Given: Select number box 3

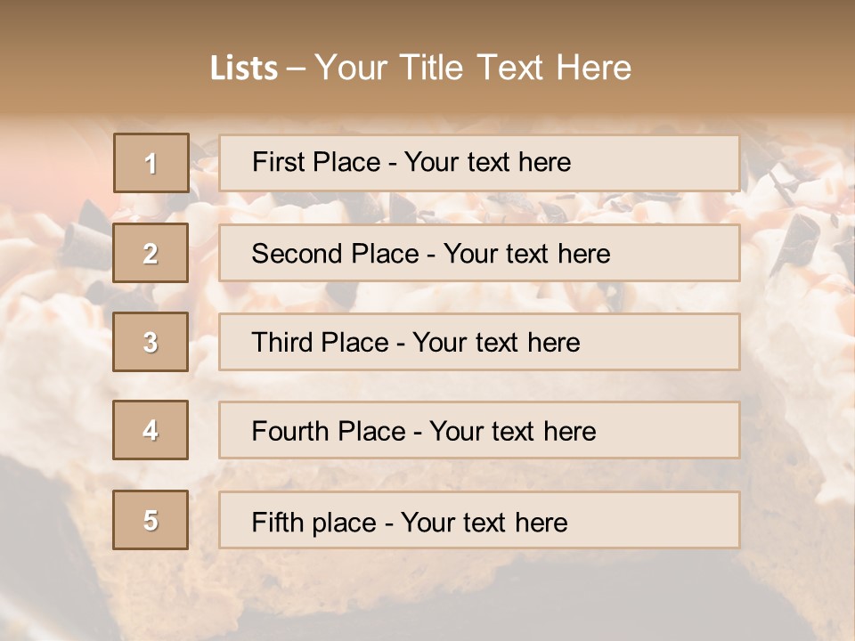Looking at the screenshot, I should [x=151, y=342].
